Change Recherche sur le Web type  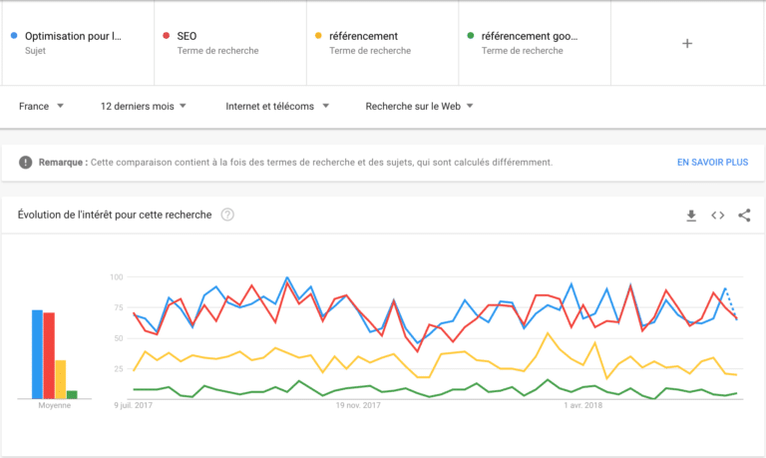(419, 106)
